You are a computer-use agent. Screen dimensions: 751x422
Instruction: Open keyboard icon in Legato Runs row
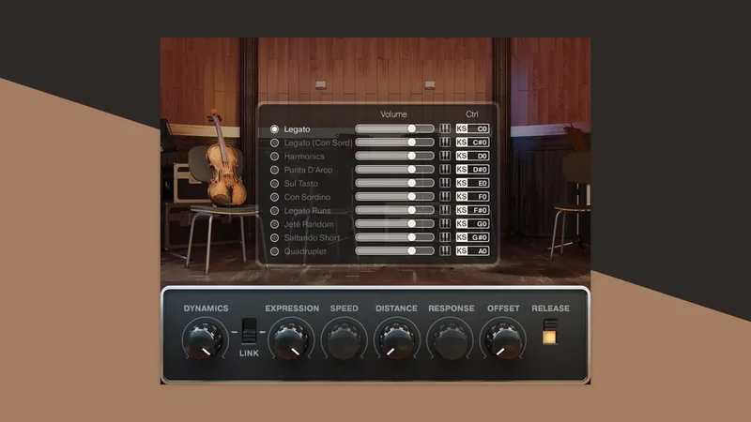click(445, 210)
